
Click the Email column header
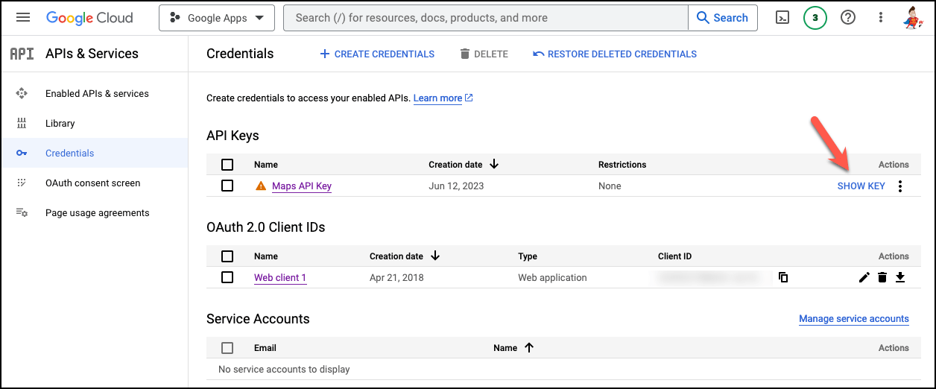265,348
